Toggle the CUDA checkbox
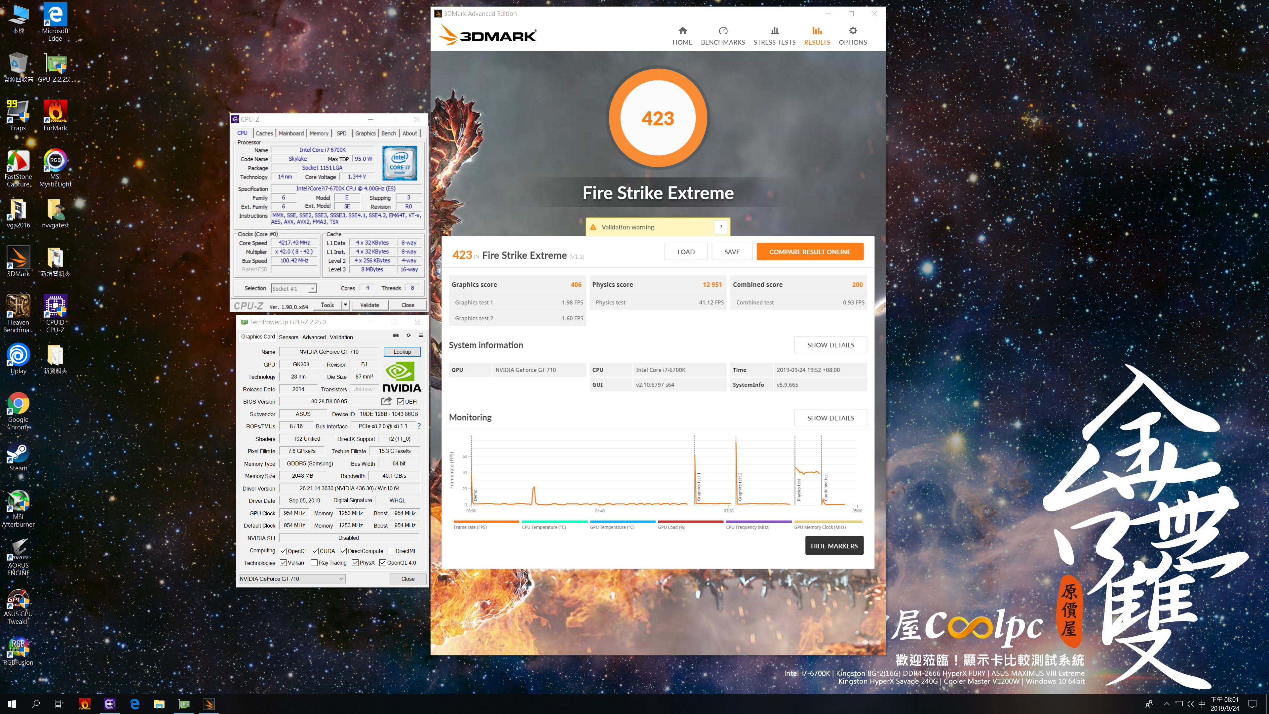The width and height of the screenshot is (1269, 714). pos(315,551)
